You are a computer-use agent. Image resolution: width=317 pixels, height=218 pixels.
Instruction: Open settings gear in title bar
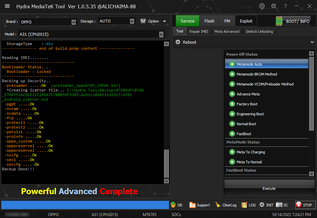[262, 6]
